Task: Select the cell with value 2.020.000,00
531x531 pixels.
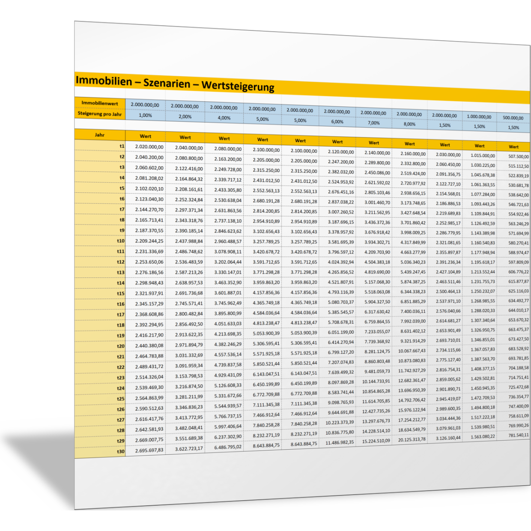Action: pyautogui.click(x=149, y=146)
